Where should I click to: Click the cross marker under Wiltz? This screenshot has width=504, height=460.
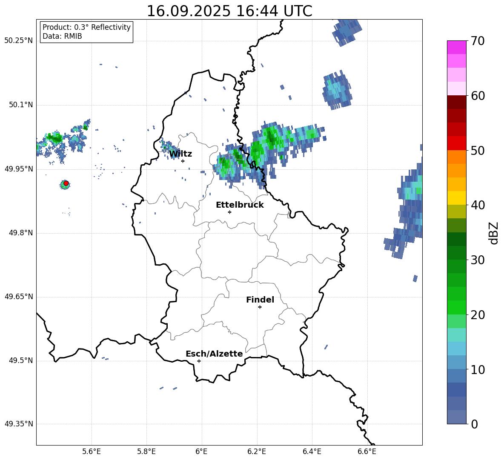pos(183,161)
